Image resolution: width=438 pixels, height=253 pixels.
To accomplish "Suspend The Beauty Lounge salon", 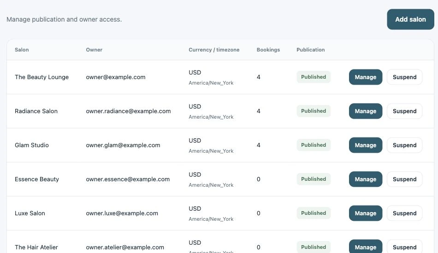I will pos(404,77).
